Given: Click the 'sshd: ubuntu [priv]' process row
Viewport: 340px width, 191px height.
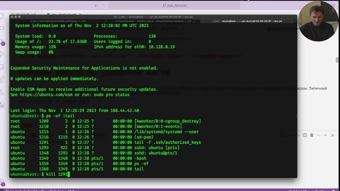Looking at the screenshot, I should point(95,147).
